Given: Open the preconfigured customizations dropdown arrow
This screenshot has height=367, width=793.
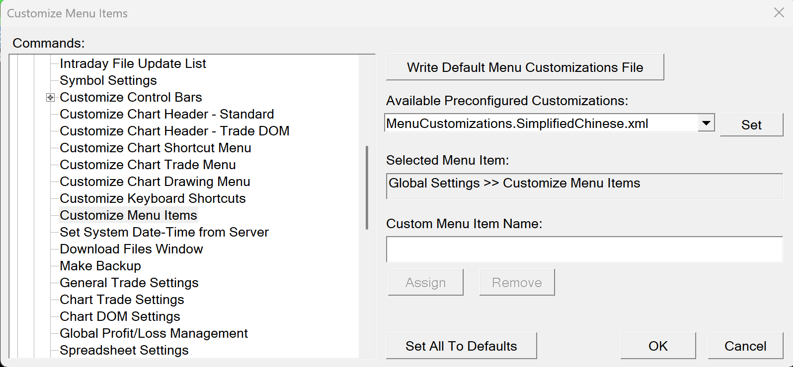Looking at the screenshot, I should click(x=706, y=123).
